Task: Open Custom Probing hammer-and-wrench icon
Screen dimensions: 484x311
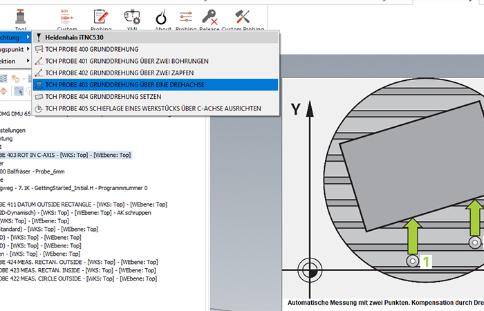Action: point(242,17)
